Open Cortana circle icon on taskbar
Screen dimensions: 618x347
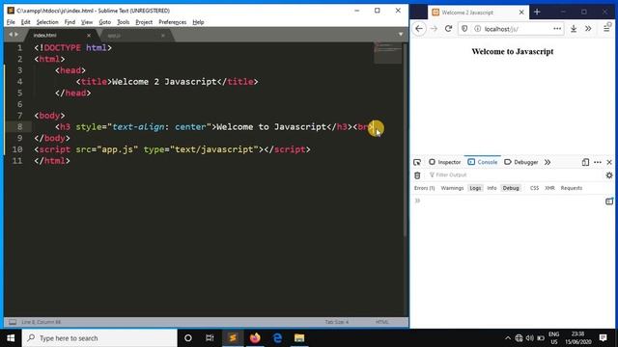click(x=188, y=338)
